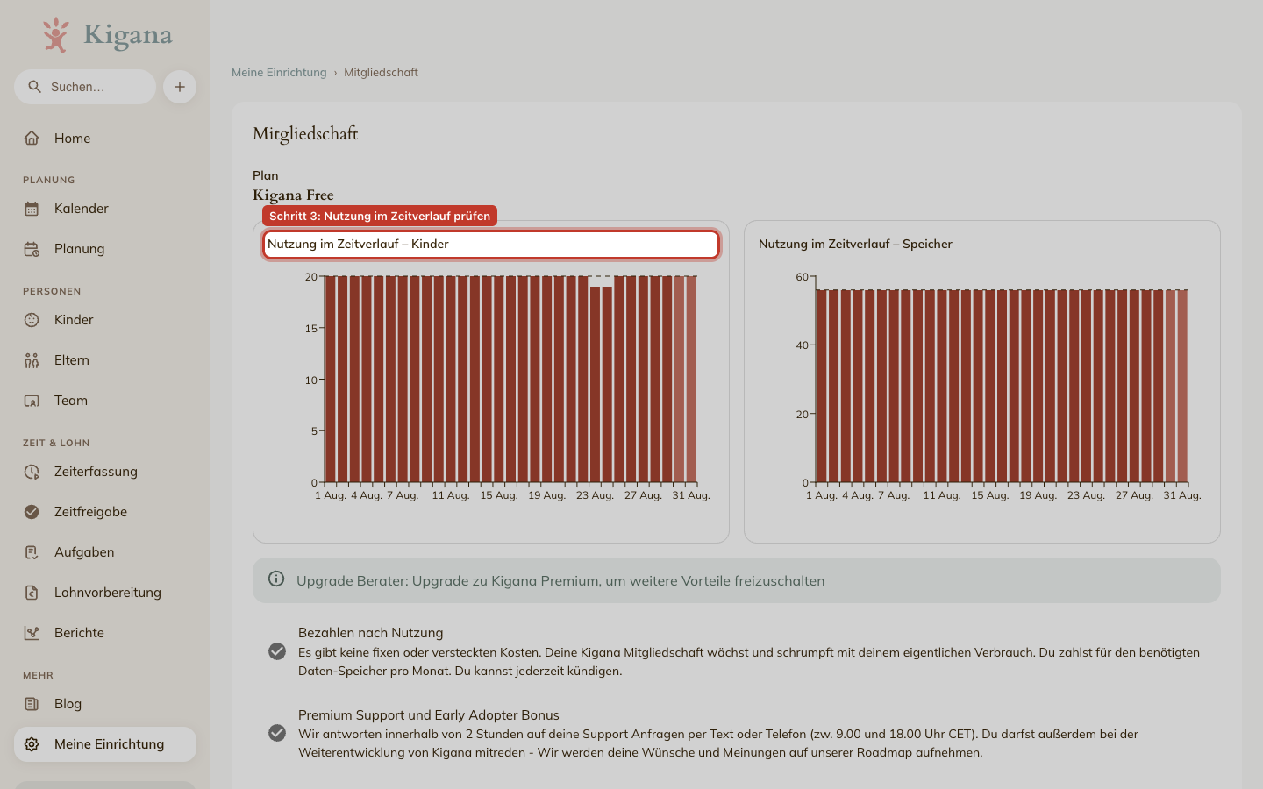This screenshot has width=1263, height=789.
Task: Click the Kigana logo icon
Action: (56, 35)
